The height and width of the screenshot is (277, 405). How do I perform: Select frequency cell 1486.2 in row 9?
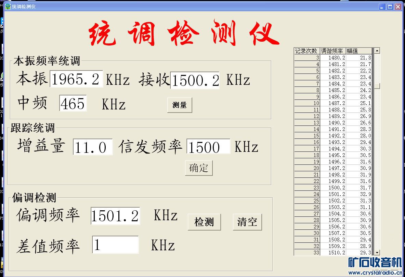click(333, 96)
